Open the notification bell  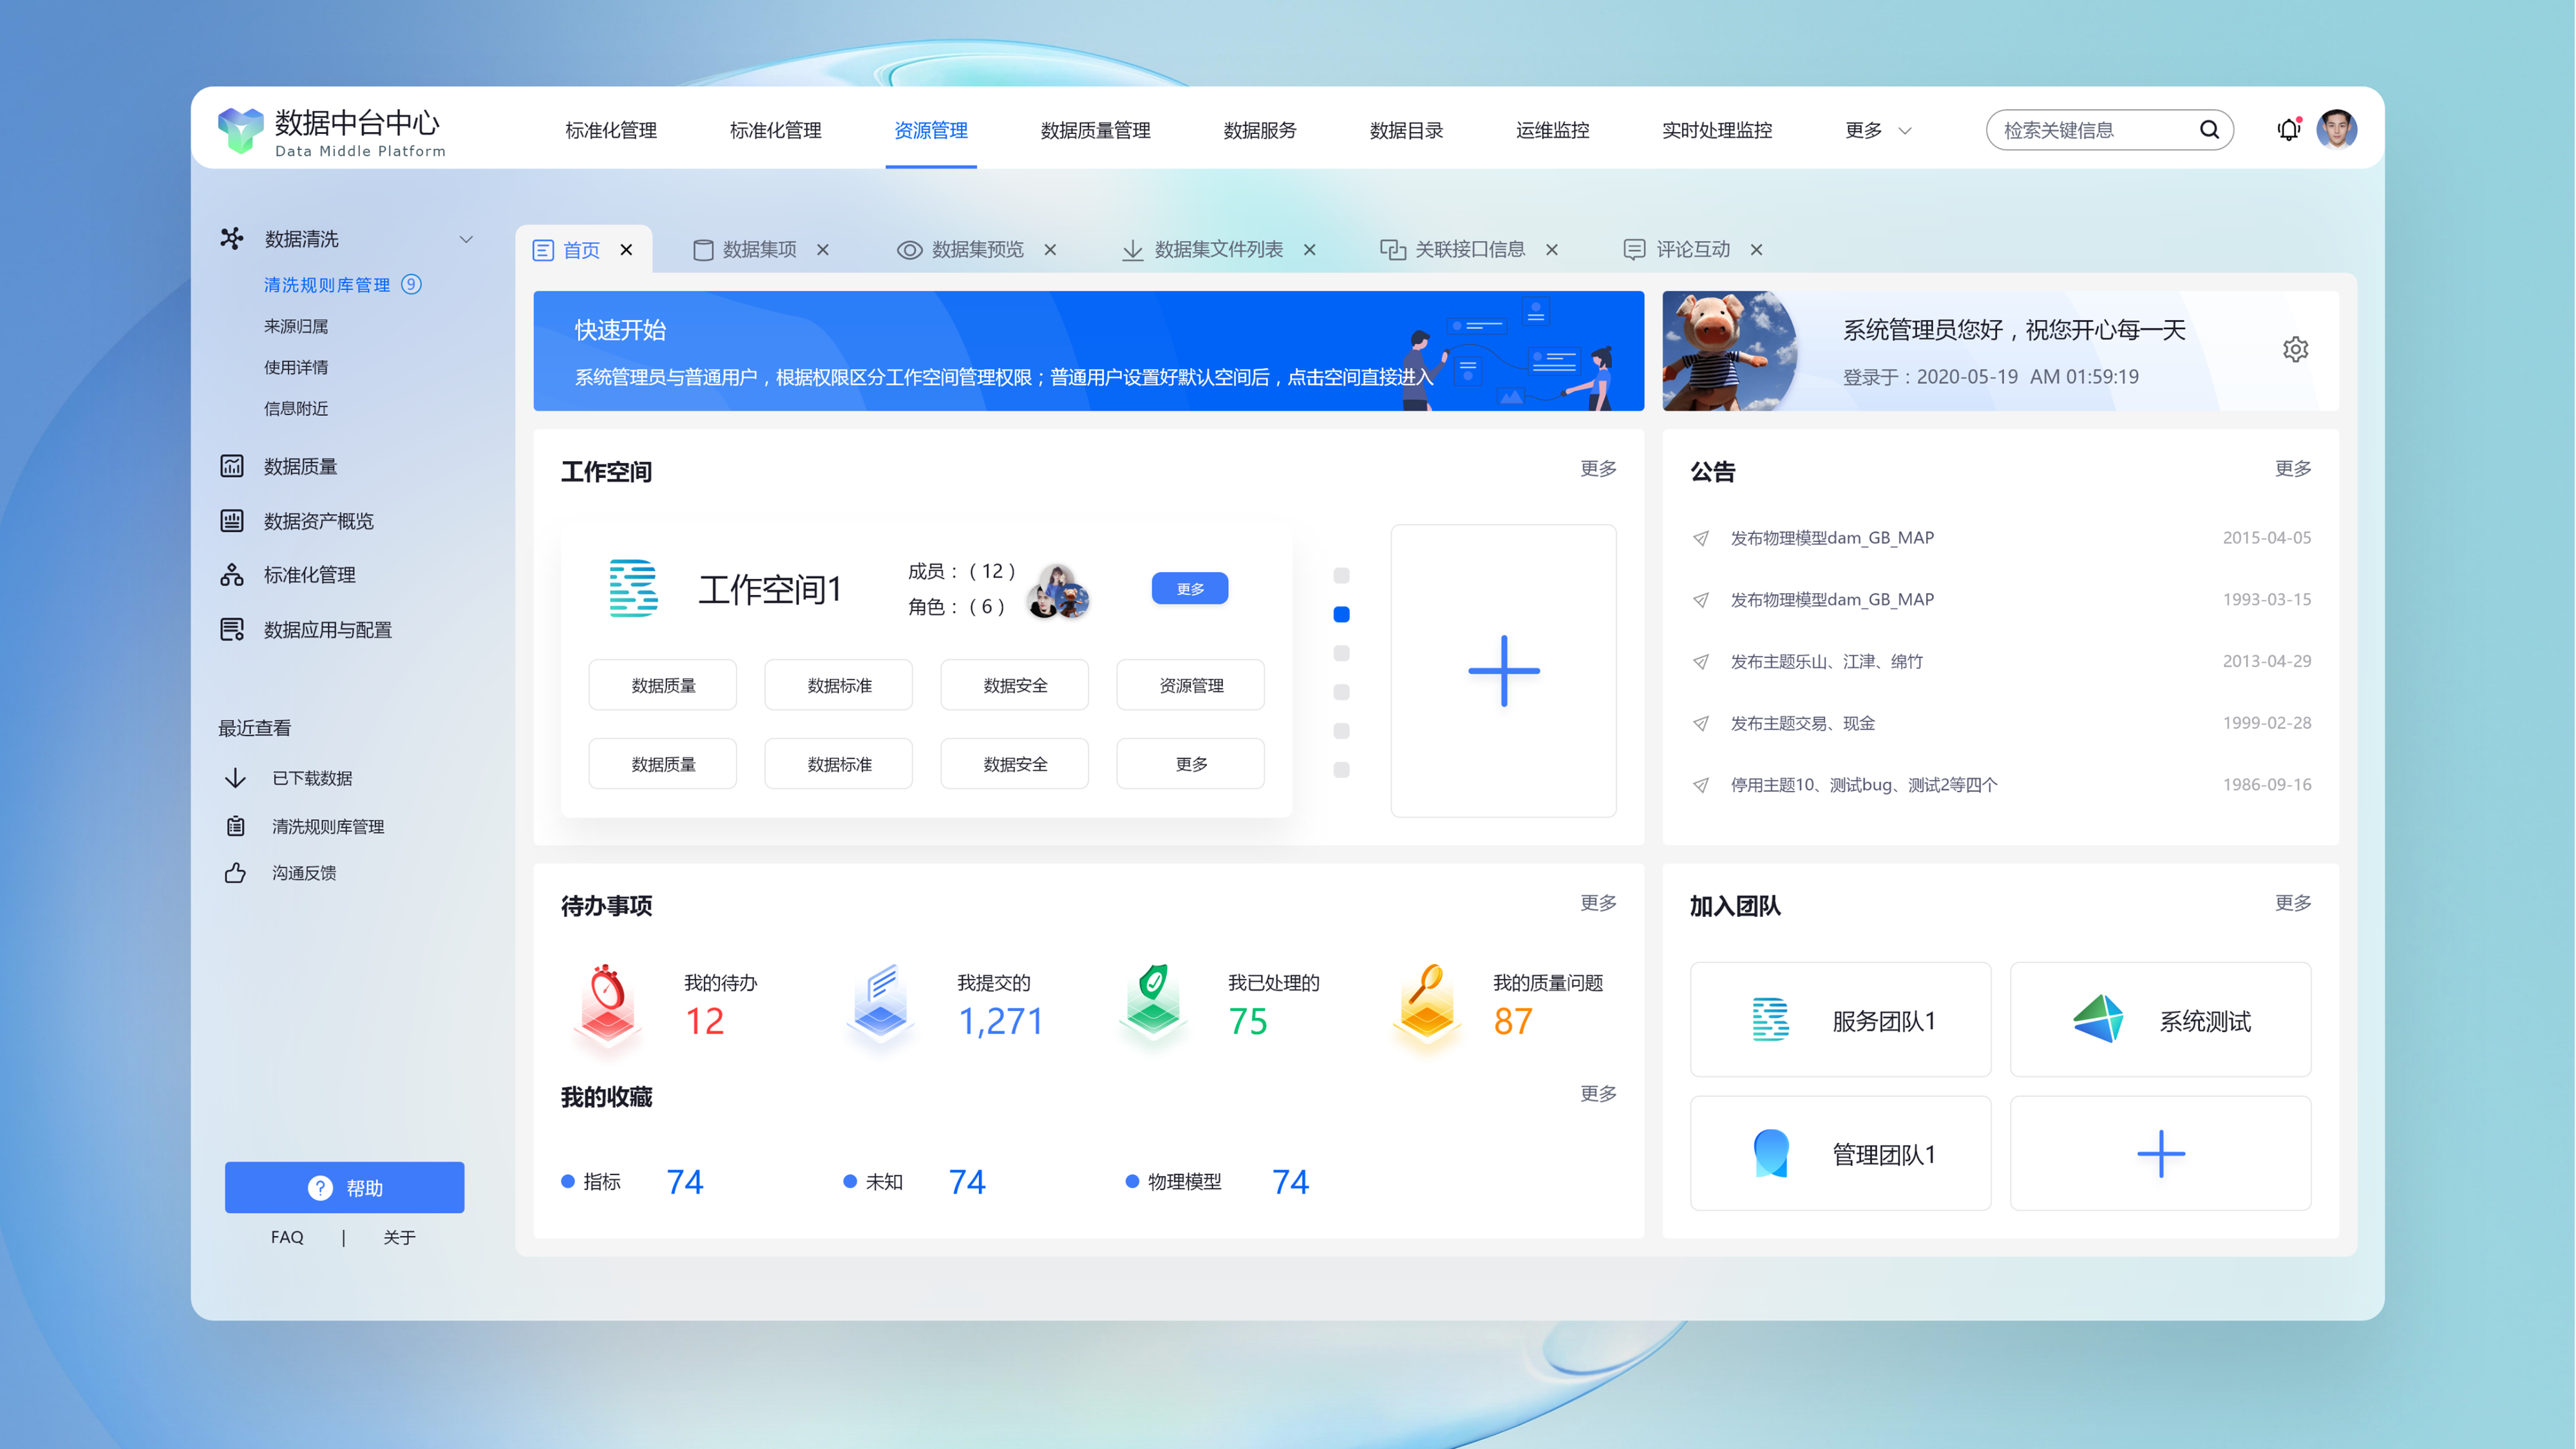2288,130
